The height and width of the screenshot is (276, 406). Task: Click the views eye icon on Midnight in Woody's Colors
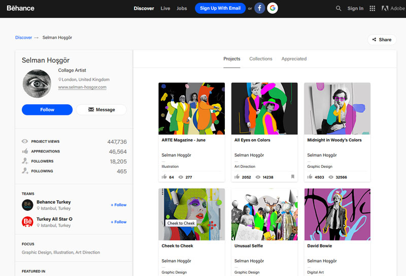point(331,177)
